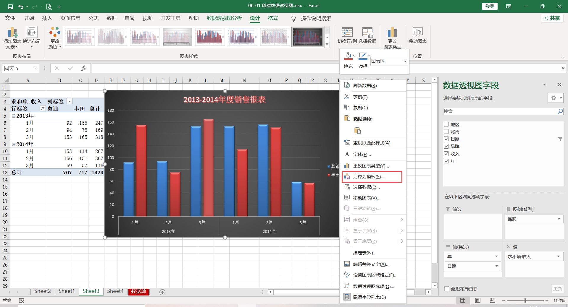568x307 pixels.
Task: Switch to Page Break Preview icon
Action: click(492, 300)
